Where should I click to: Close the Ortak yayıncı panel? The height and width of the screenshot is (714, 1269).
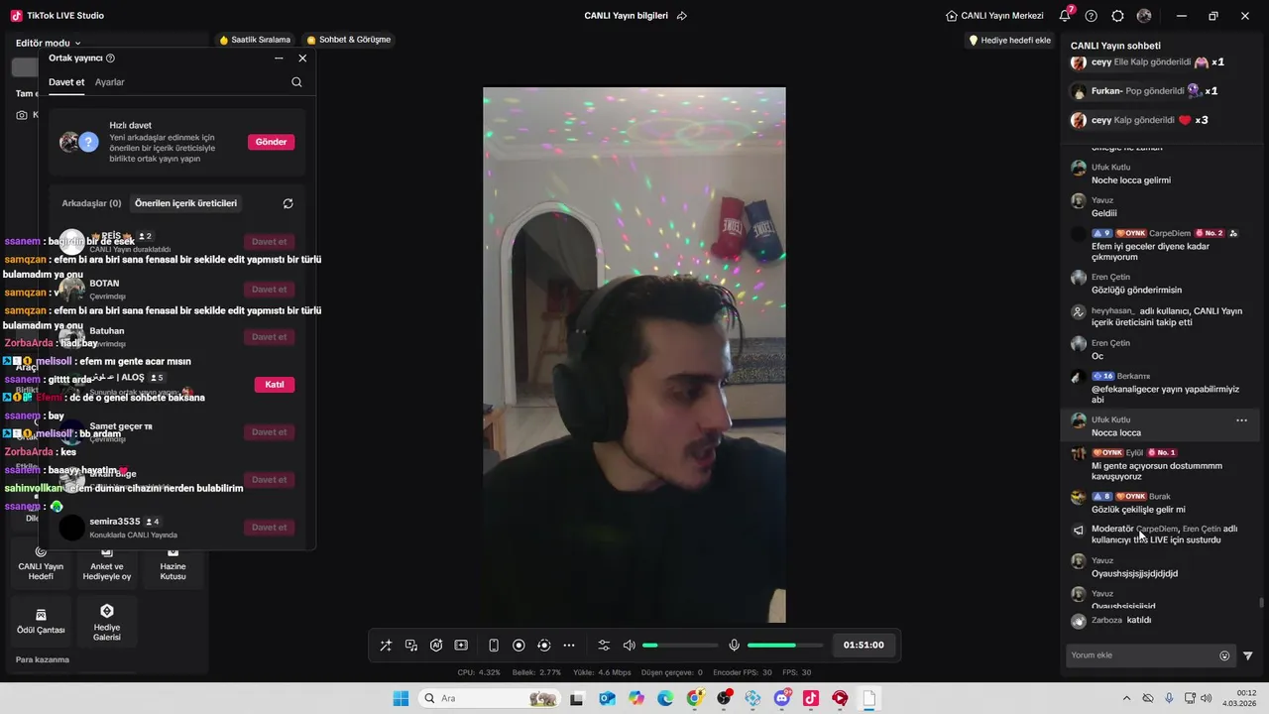302,59
